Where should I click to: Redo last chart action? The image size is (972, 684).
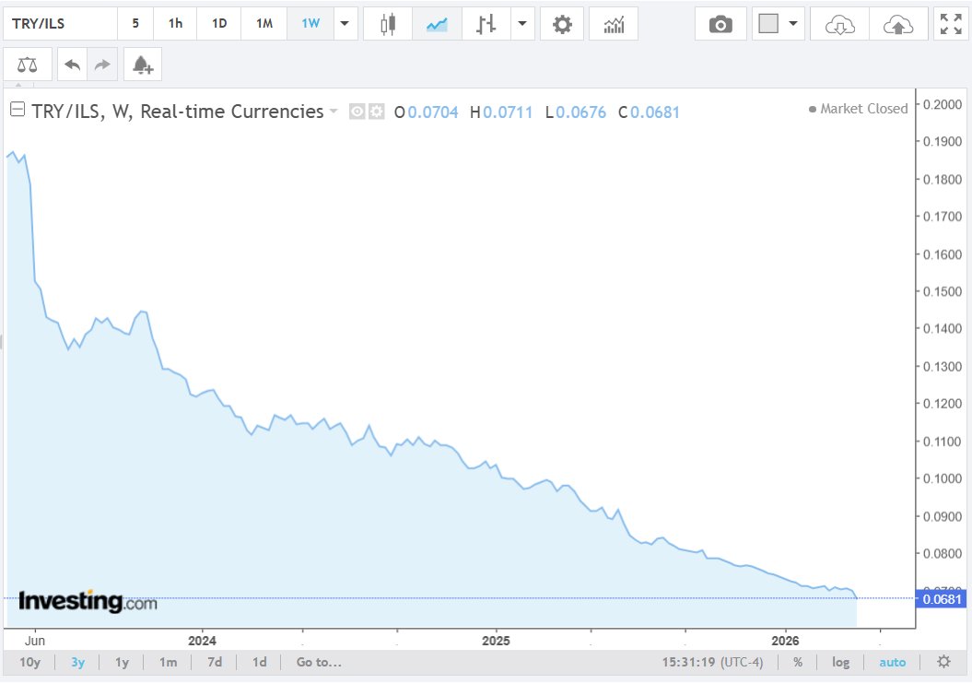(x=102, y=65)
